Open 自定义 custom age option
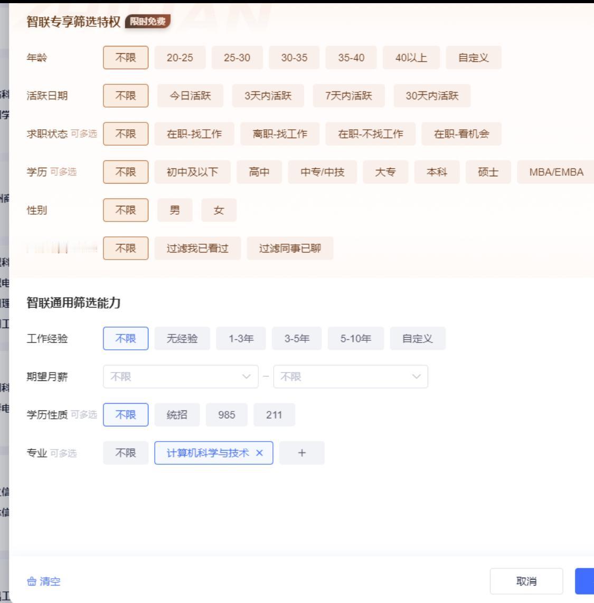 pos(474,58)
